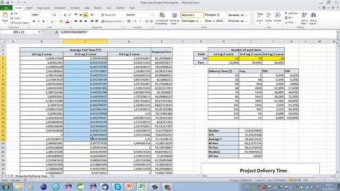This screenshot has height=191, width=340.
Task: Click the Clear button in Editing group
Action: tap(290, 22)
